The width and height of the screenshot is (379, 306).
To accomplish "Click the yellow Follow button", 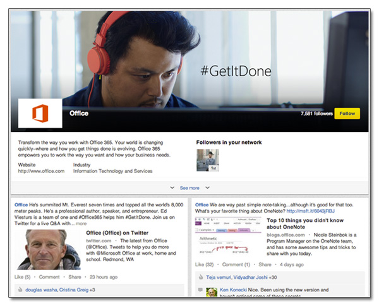I will coord(347,114).
